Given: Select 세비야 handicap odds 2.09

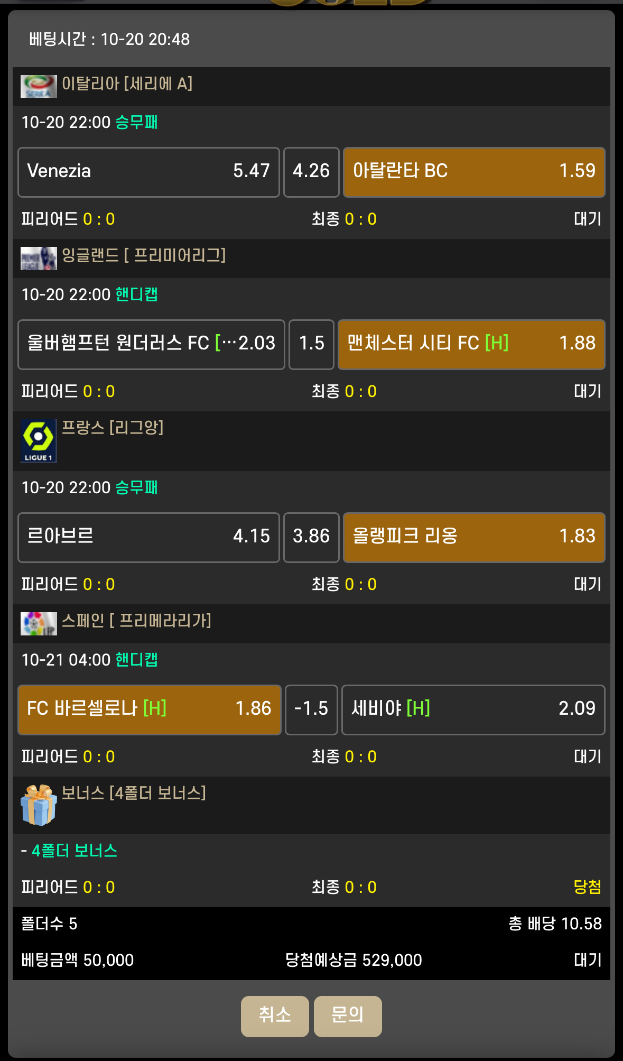Looking at the screenshot, I should tap(473, 709).
